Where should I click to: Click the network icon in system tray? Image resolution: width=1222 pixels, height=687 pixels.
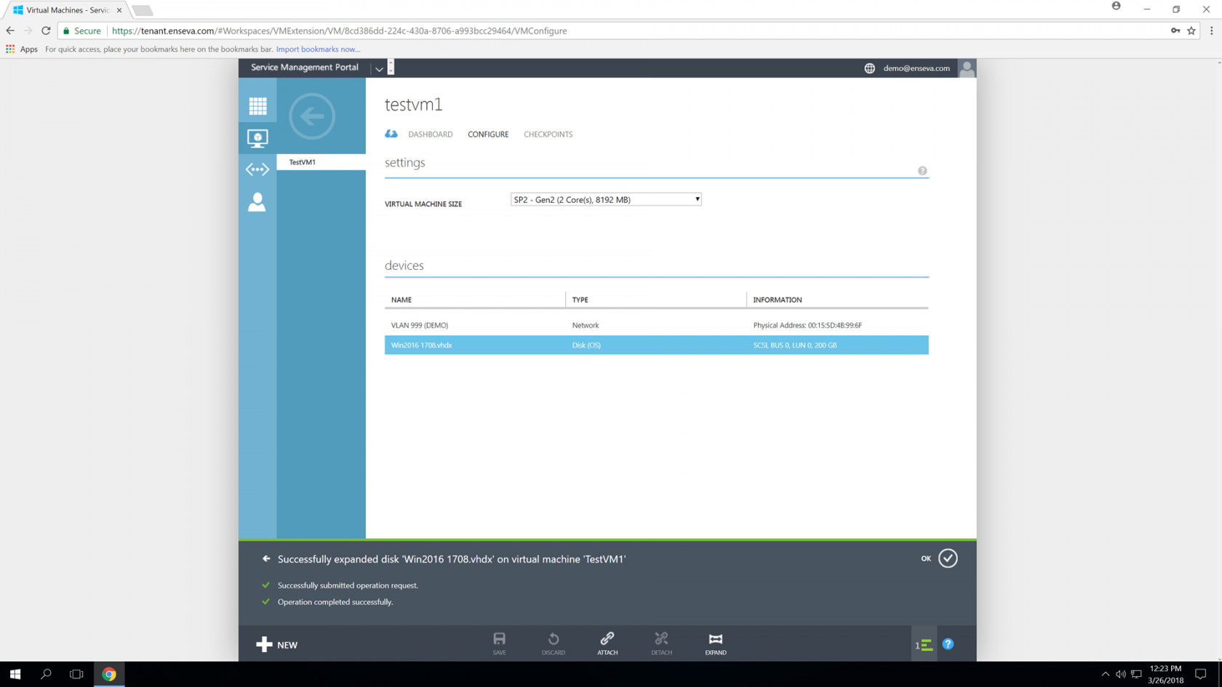[x=1136, y=674]
